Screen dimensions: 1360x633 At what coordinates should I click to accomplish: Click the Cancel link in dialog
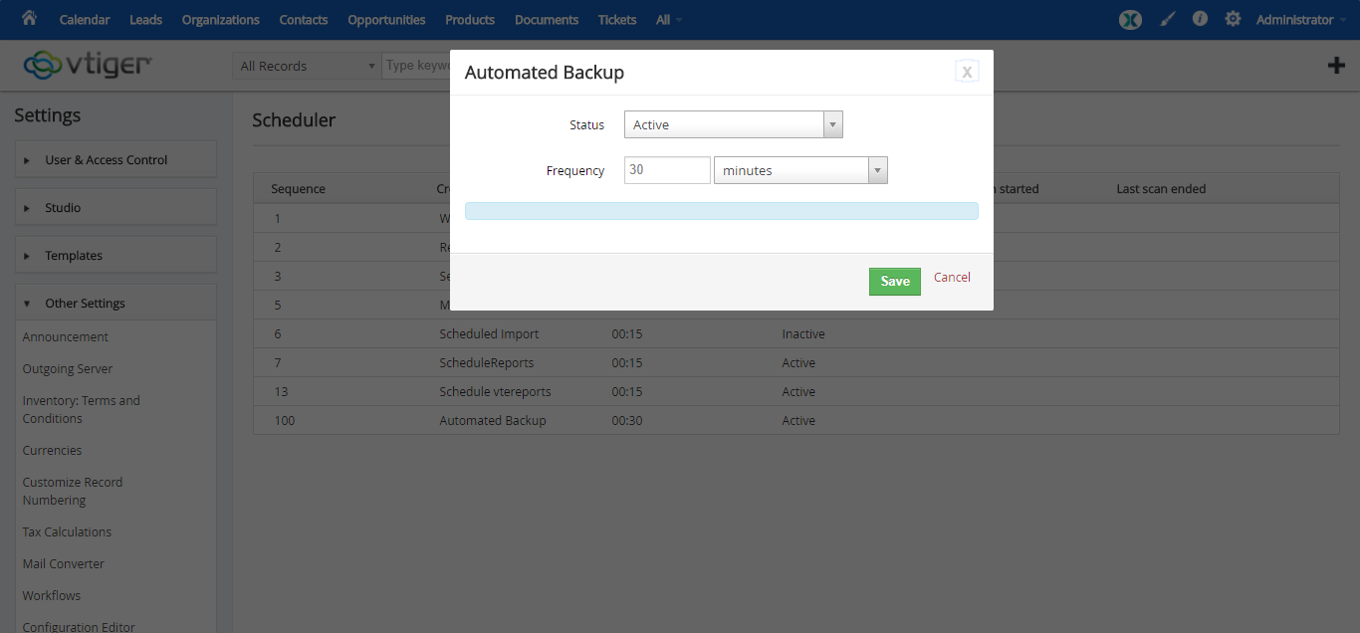point(952,278)
